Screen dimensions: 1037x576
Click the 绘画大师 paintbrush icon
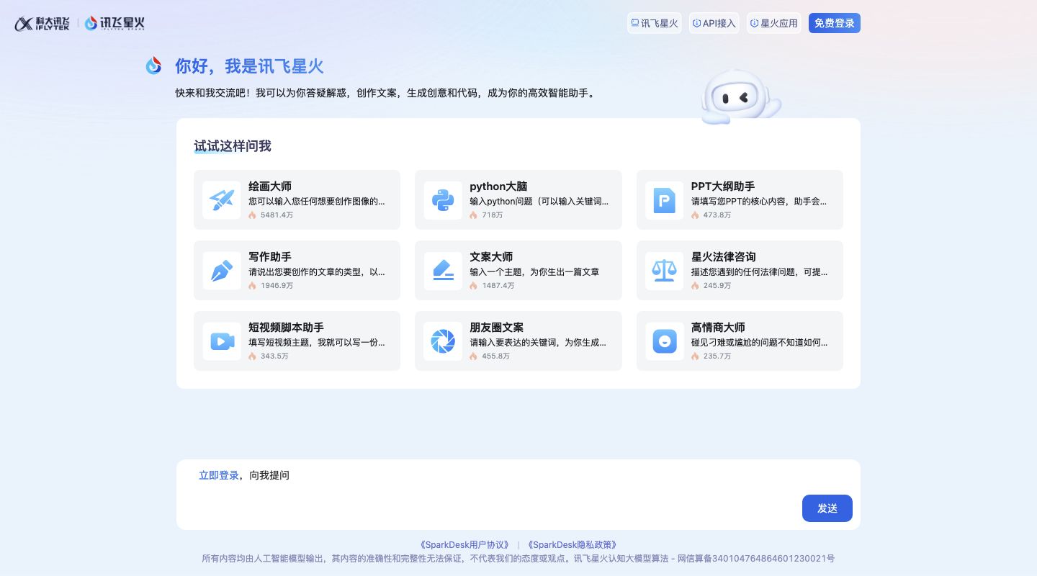[x=222, y=200]
